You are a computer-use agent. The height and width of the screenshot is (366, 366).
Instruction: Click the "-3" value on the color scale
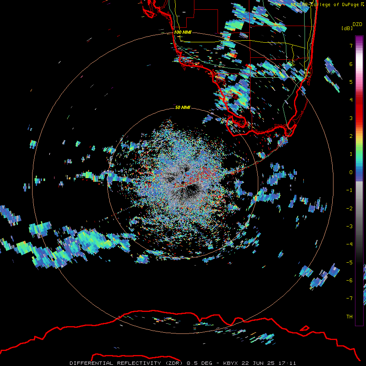coord(349,226)
